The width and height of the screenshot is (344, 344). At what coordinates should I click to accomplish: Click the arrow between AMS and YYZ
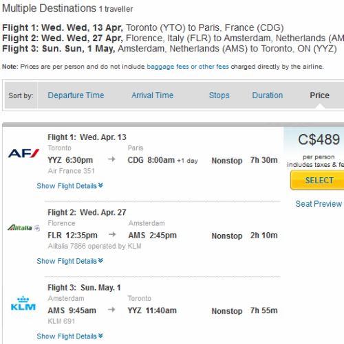pyautogui.click(x=111, y=310)
